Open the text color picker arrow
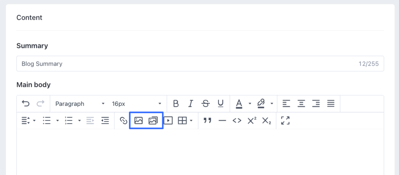The width and height of the screenshot is (399, 175). tap(250, 104)
